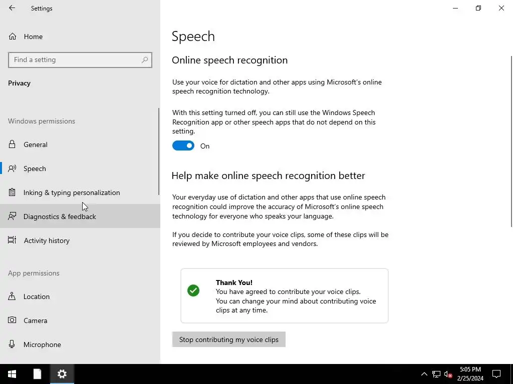Click the sidebar vertical scrollbar

159,151
